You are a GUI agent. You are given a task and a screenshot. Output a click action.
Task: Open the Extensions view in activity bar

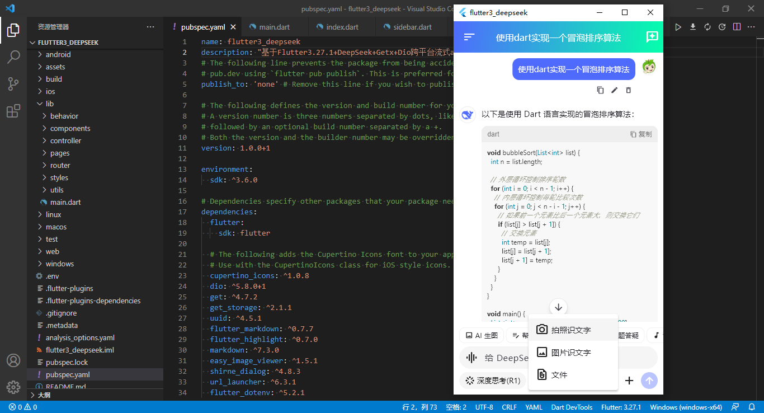13,111
